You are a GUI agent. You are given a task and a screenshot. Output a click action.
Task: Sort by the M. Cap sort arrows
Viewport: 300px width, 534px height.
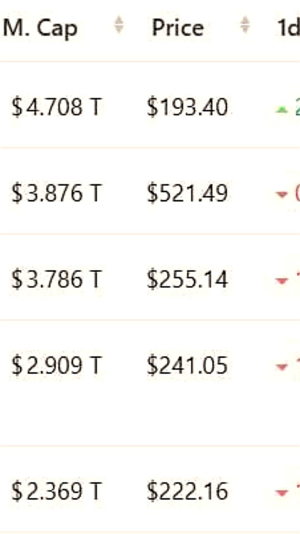(x=119, y=25)
